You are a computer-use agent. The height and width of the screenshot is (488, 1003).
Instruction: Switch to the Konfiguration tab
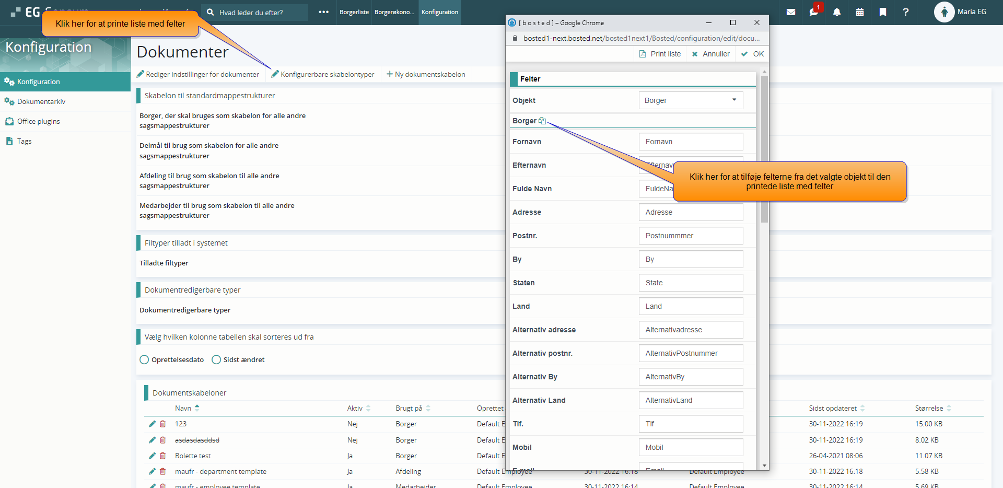pyautogui.click(x=440, y=12)
